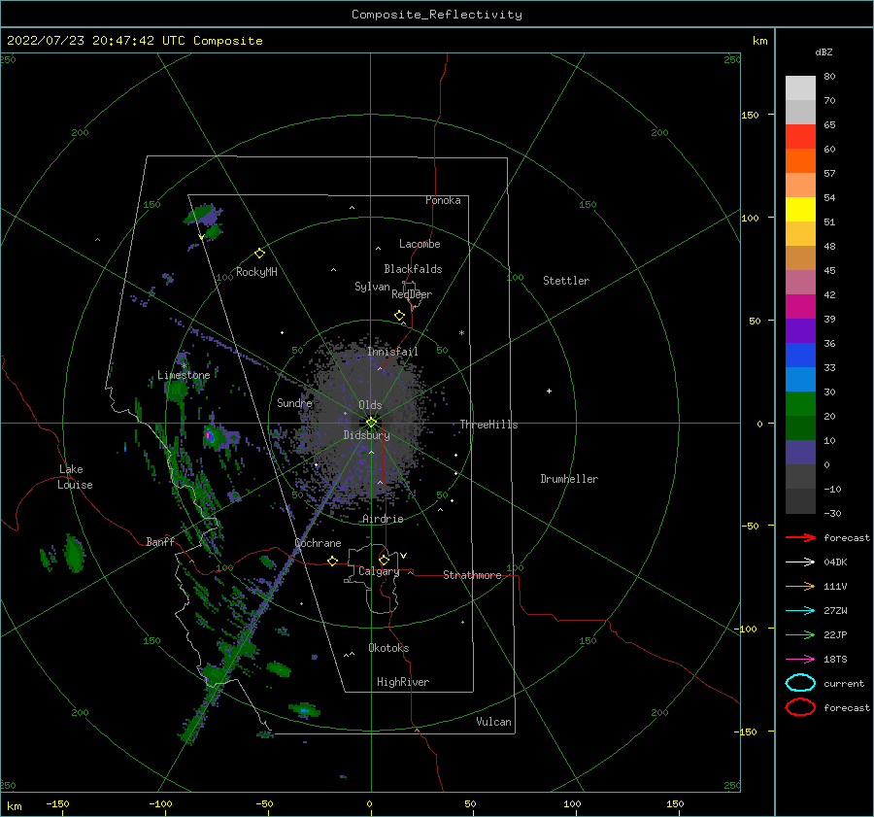Image resolution: width=874 pixels, height=817 pixels.
Task: Select the yellow 54-51 dBZ color swatch
Action: (x=800, y=210)
